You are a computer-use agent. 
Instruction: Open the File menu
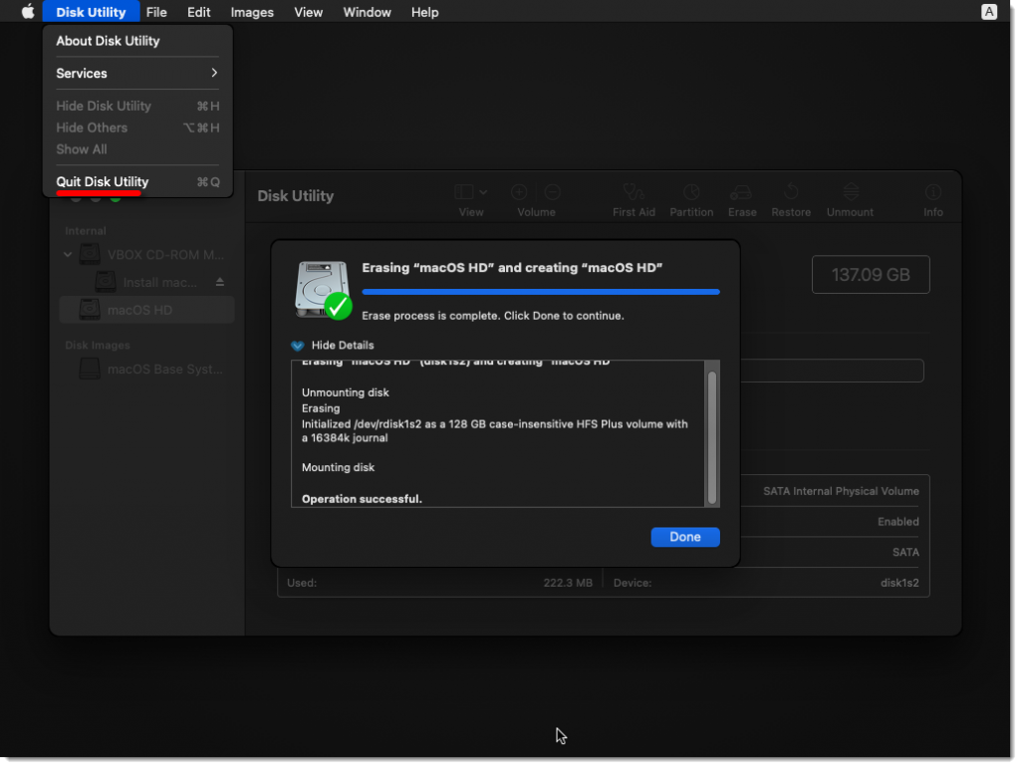click(156, 12)
